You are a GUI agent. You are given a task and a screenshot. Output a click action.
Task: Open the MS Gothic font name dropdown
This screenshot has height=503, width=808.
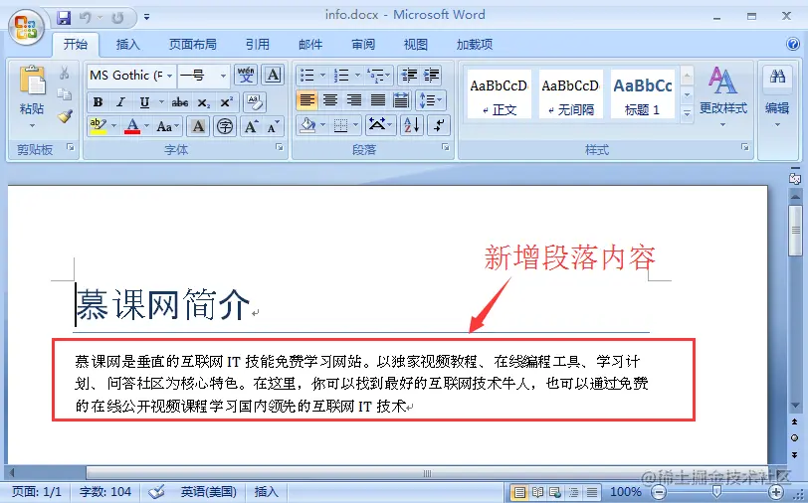point(169,76)
